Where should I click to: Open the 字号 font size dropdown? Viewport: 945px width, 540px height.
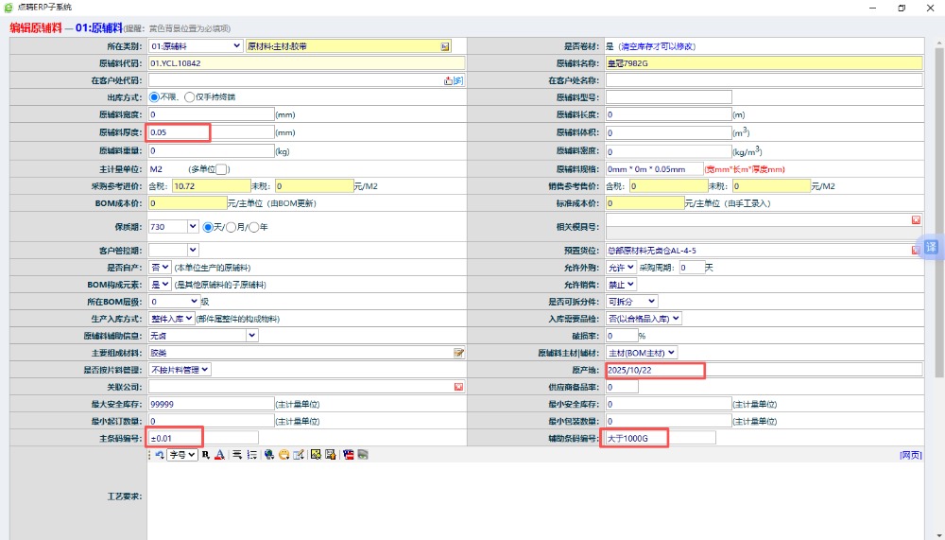(182, 455)
